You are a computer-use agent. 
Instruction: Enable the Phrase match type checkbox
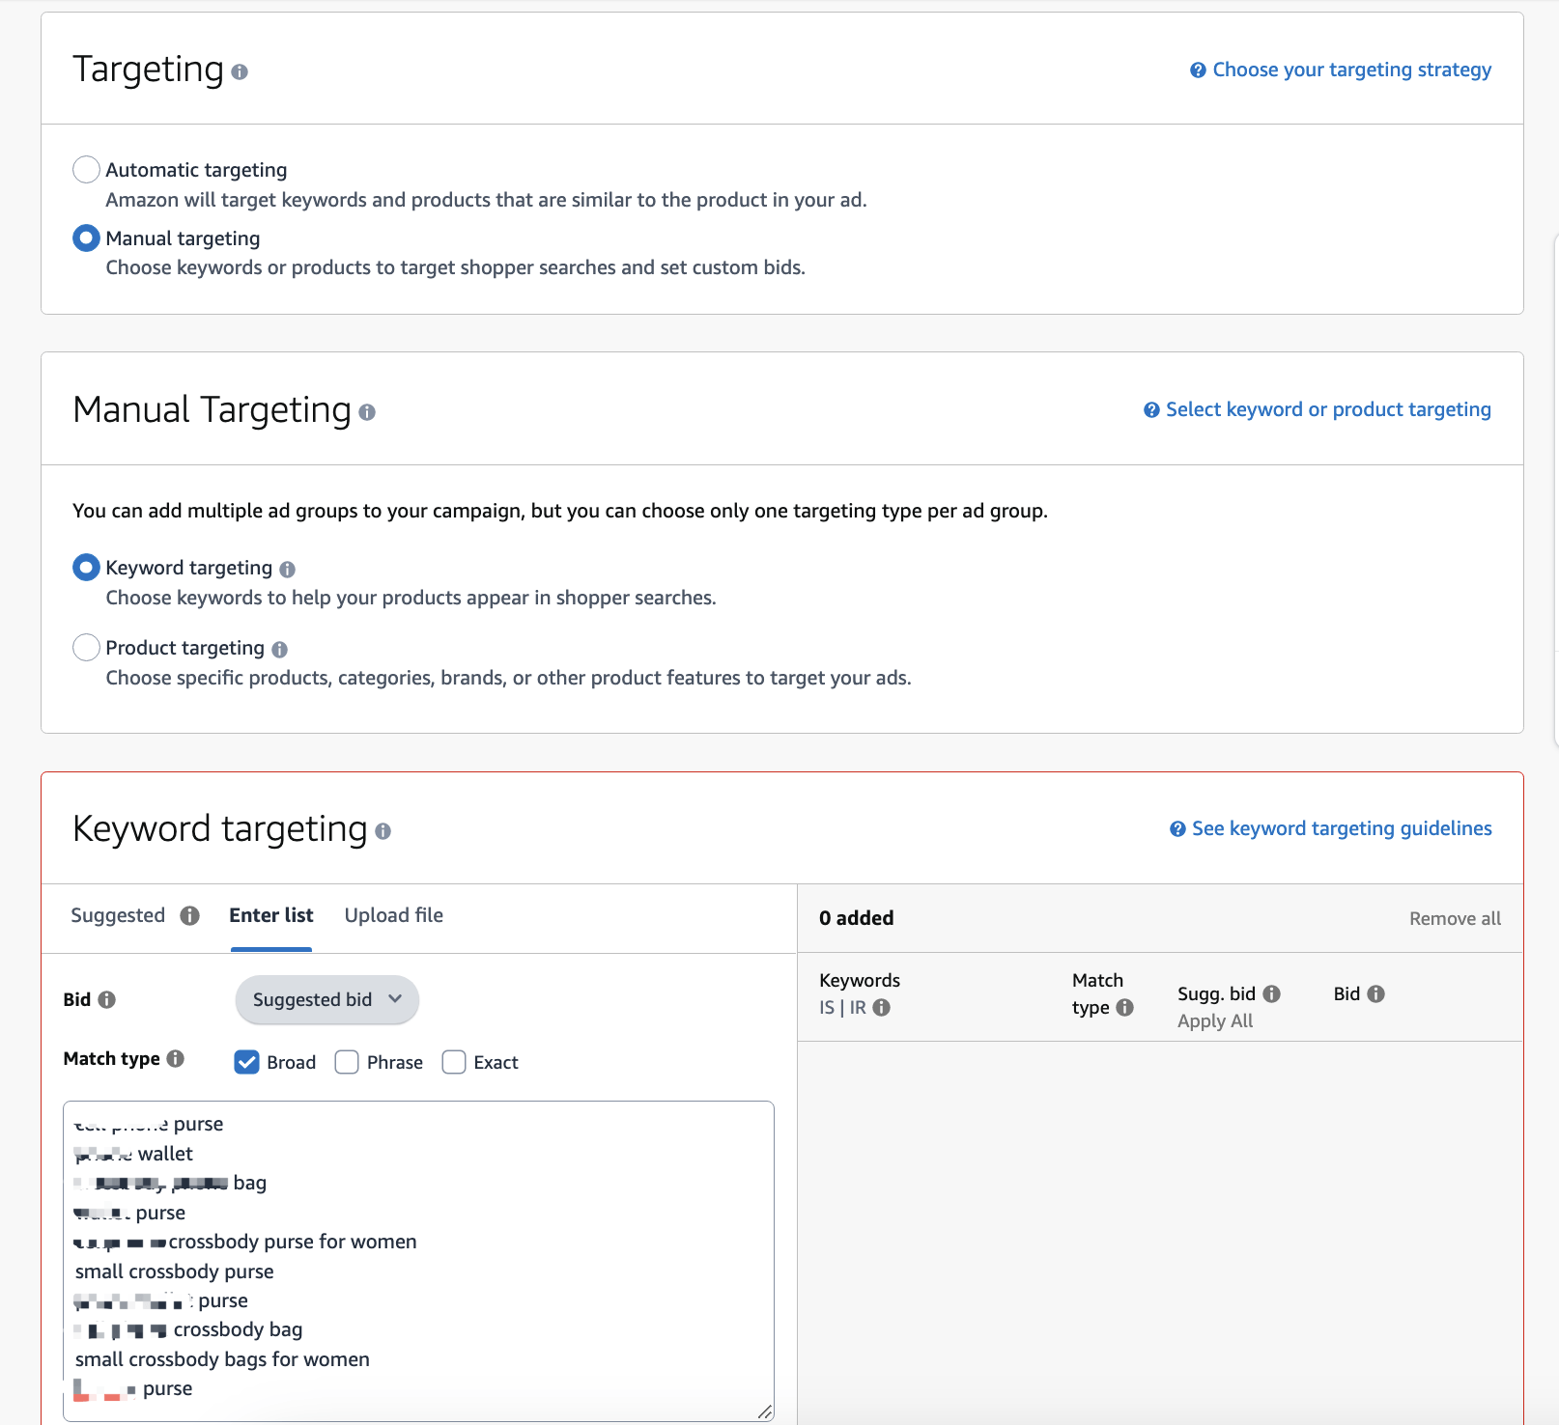pyautogui.click(x=347, y=1062)
